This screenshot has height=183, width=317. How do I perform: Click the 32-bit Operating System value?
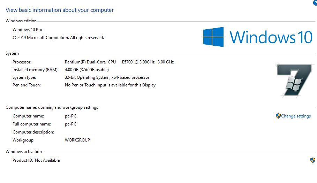pyautogui.click(x=107, y=77)
